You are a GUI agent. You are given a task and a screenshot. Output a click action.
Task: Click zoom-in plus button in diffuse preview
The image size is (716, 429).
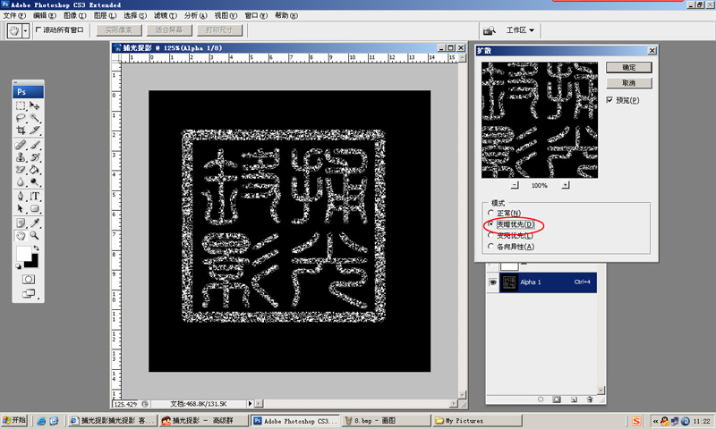pos(565,185)
